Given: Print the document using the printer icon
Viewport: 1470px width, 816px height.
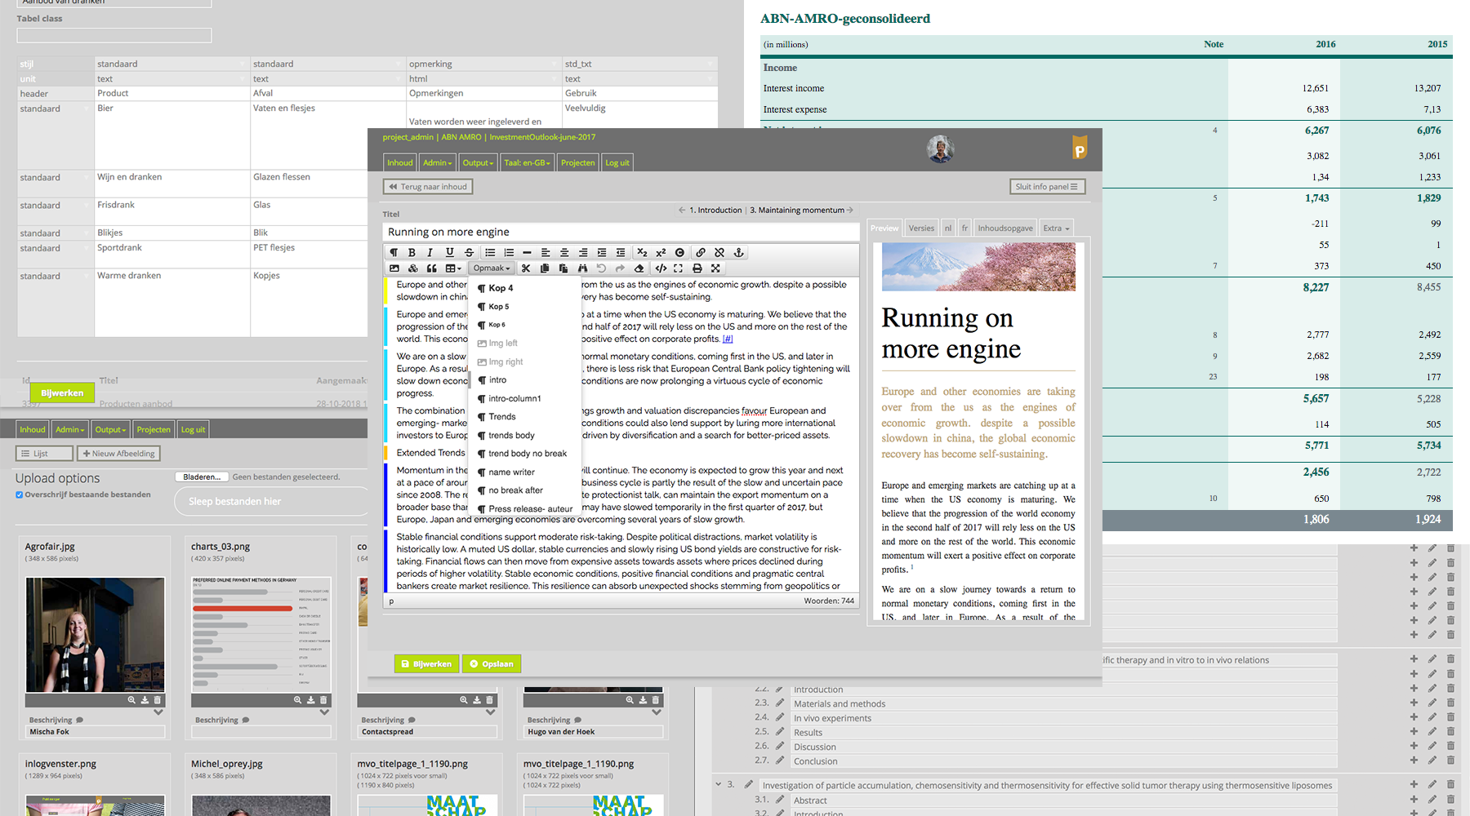Looking at the screenshot, I should click(697, 268).
